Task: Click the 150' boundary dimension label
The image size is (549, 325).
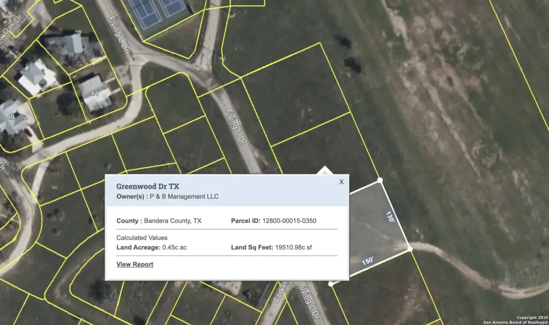Action: [x=368, y=261]
